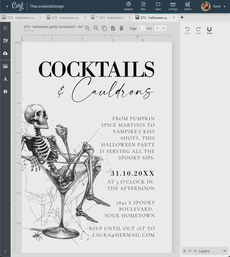Go to the next page arrow
The height and width of the screenshot is (257, 230).
pyautogui.click(x=163, y=28)
